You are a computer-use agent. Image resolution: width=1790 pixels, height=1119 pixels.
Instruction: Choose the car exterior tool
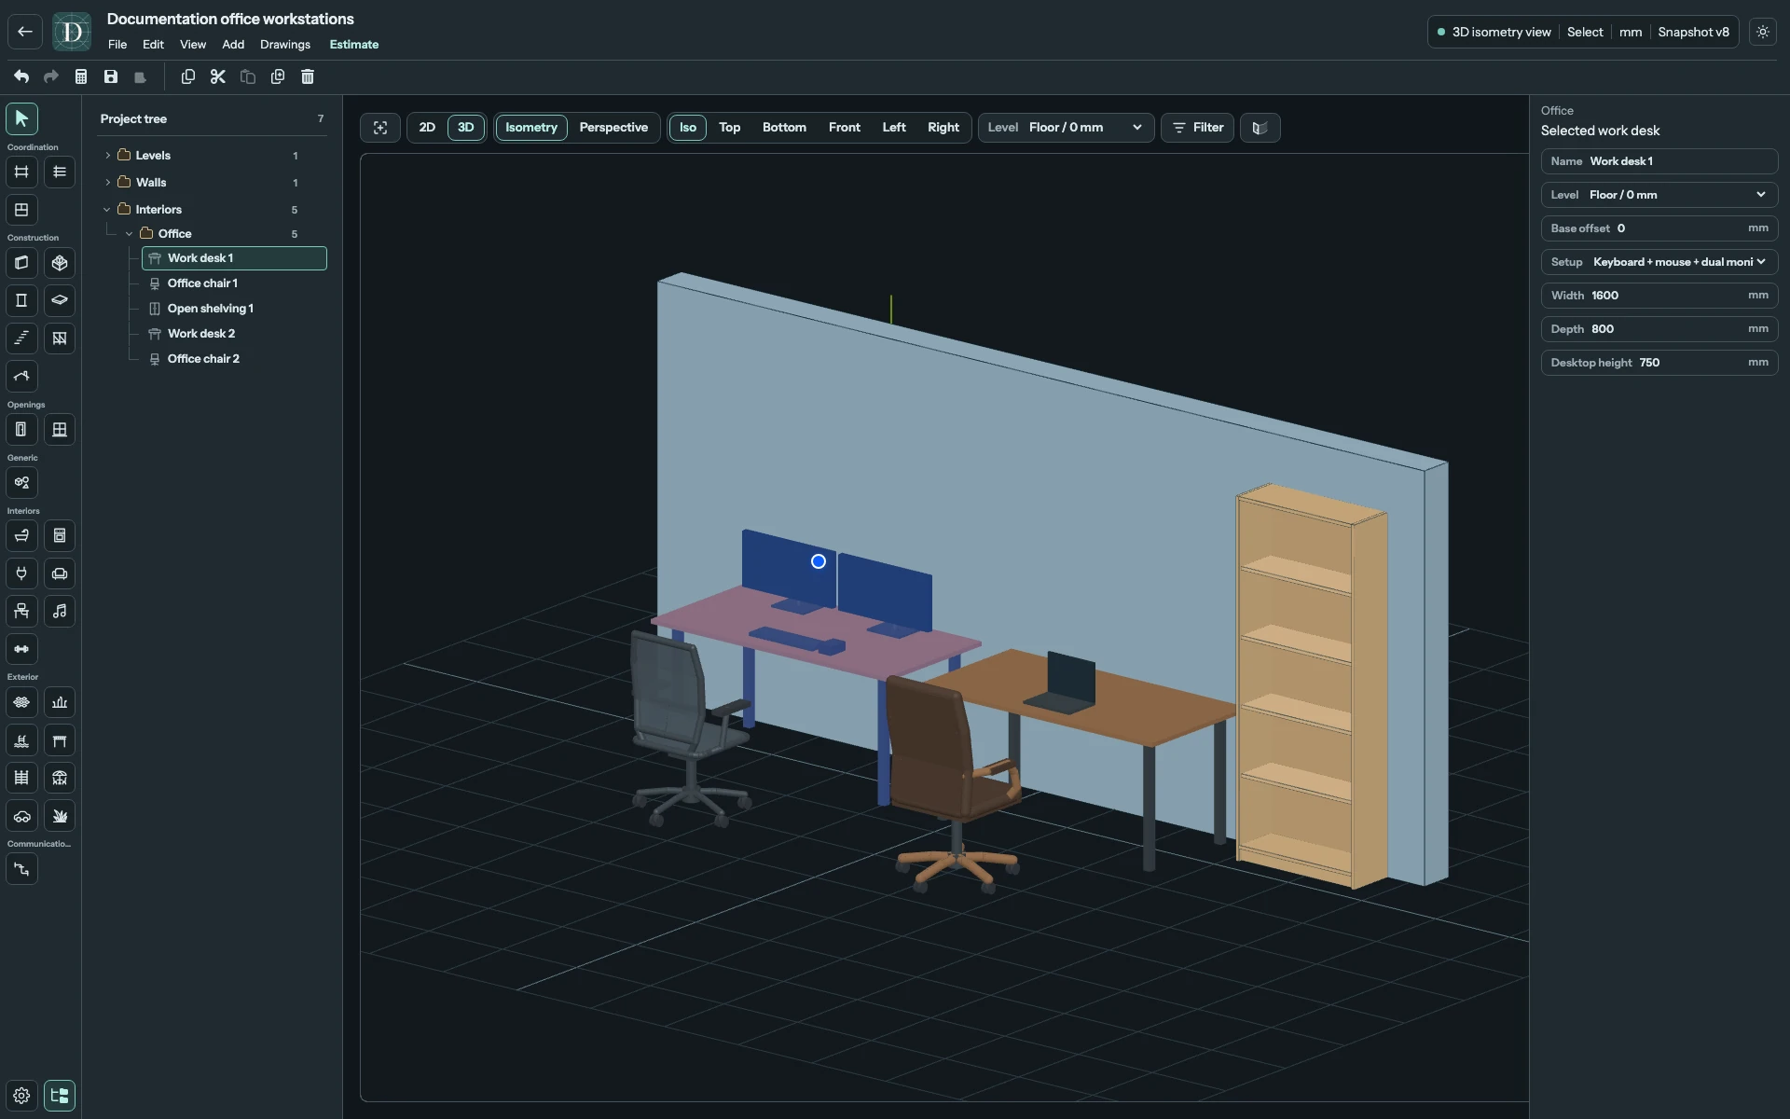click(x=21, y=816)
